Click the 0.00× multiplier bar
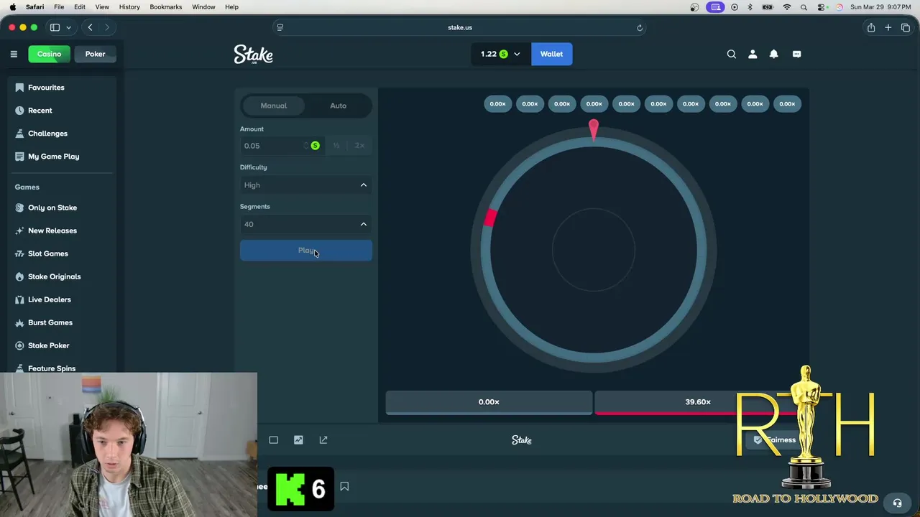 pos(489,403)
